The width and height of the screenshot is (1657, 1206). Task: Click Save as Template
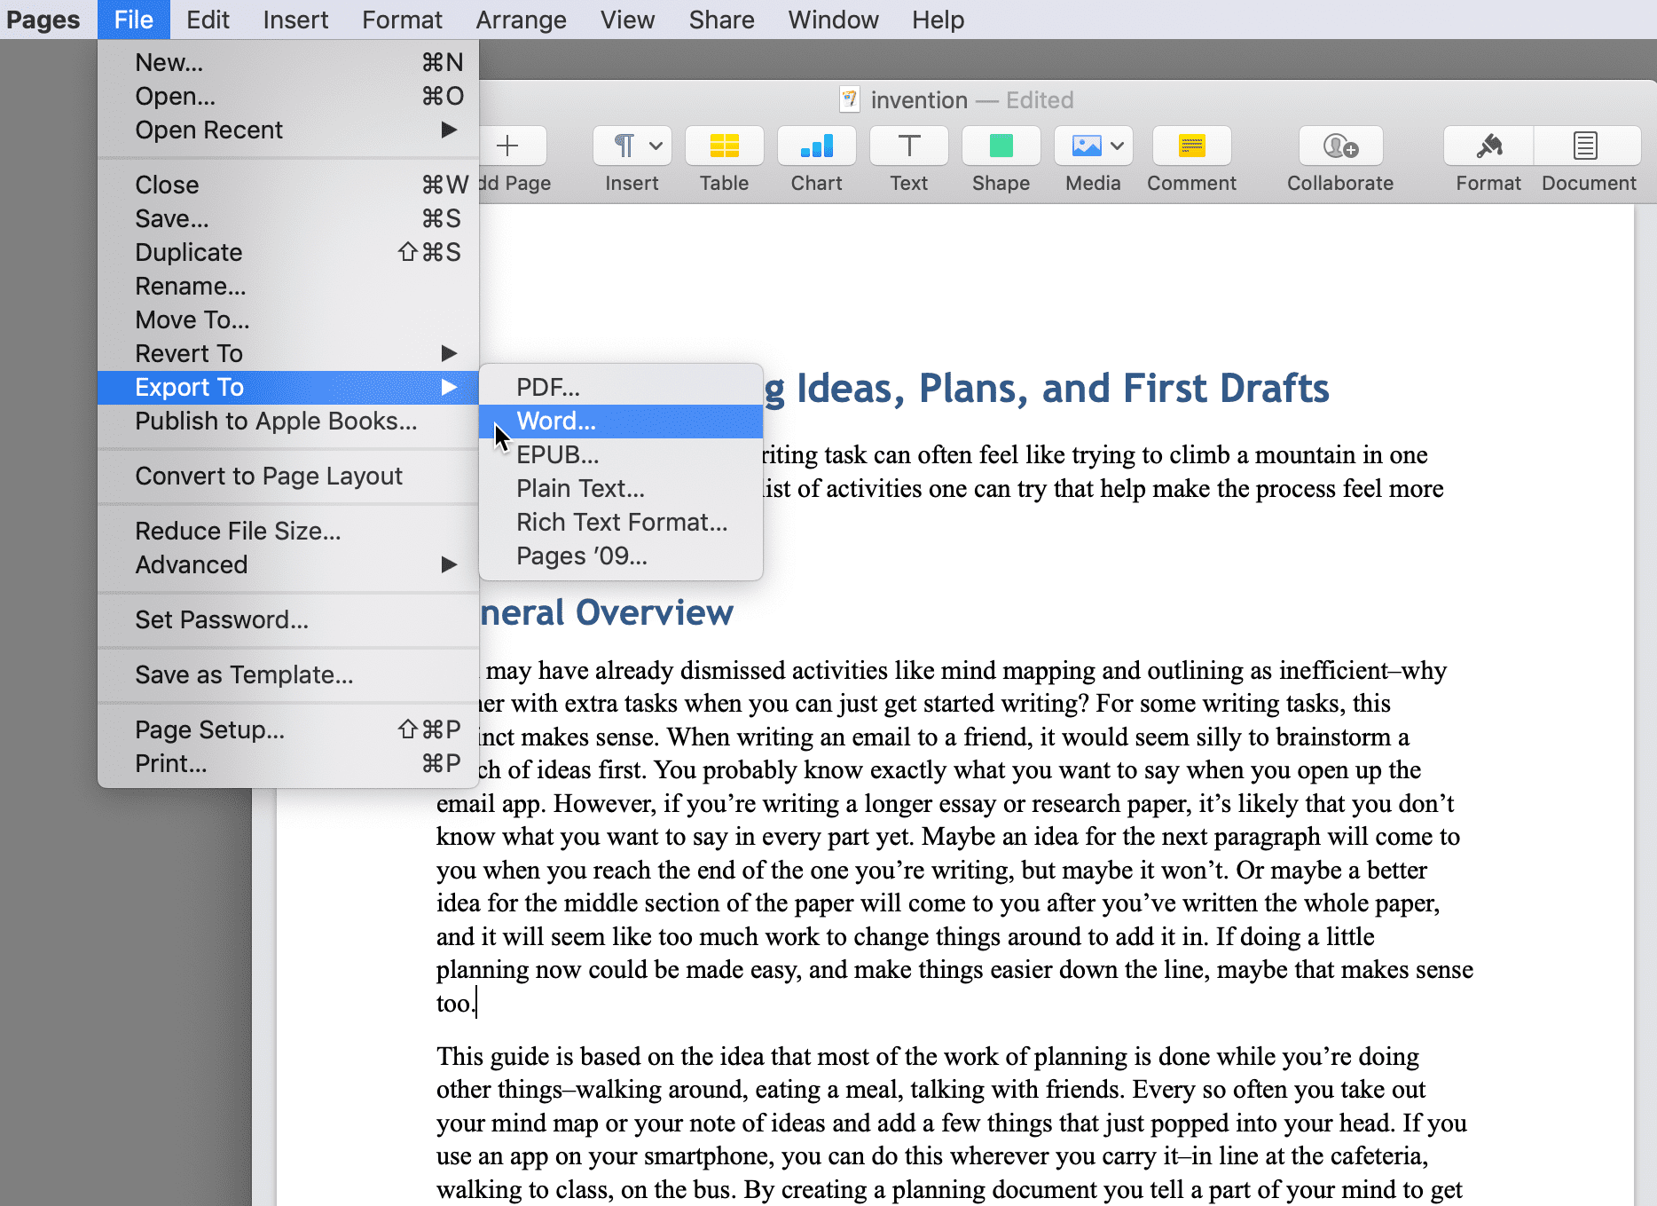coord(288,674)
